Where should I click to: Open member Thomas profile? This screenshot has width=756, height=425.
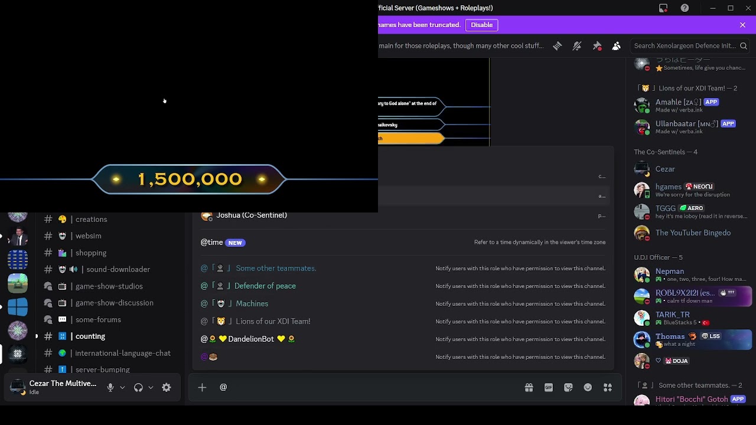click(x=690, y=339)
